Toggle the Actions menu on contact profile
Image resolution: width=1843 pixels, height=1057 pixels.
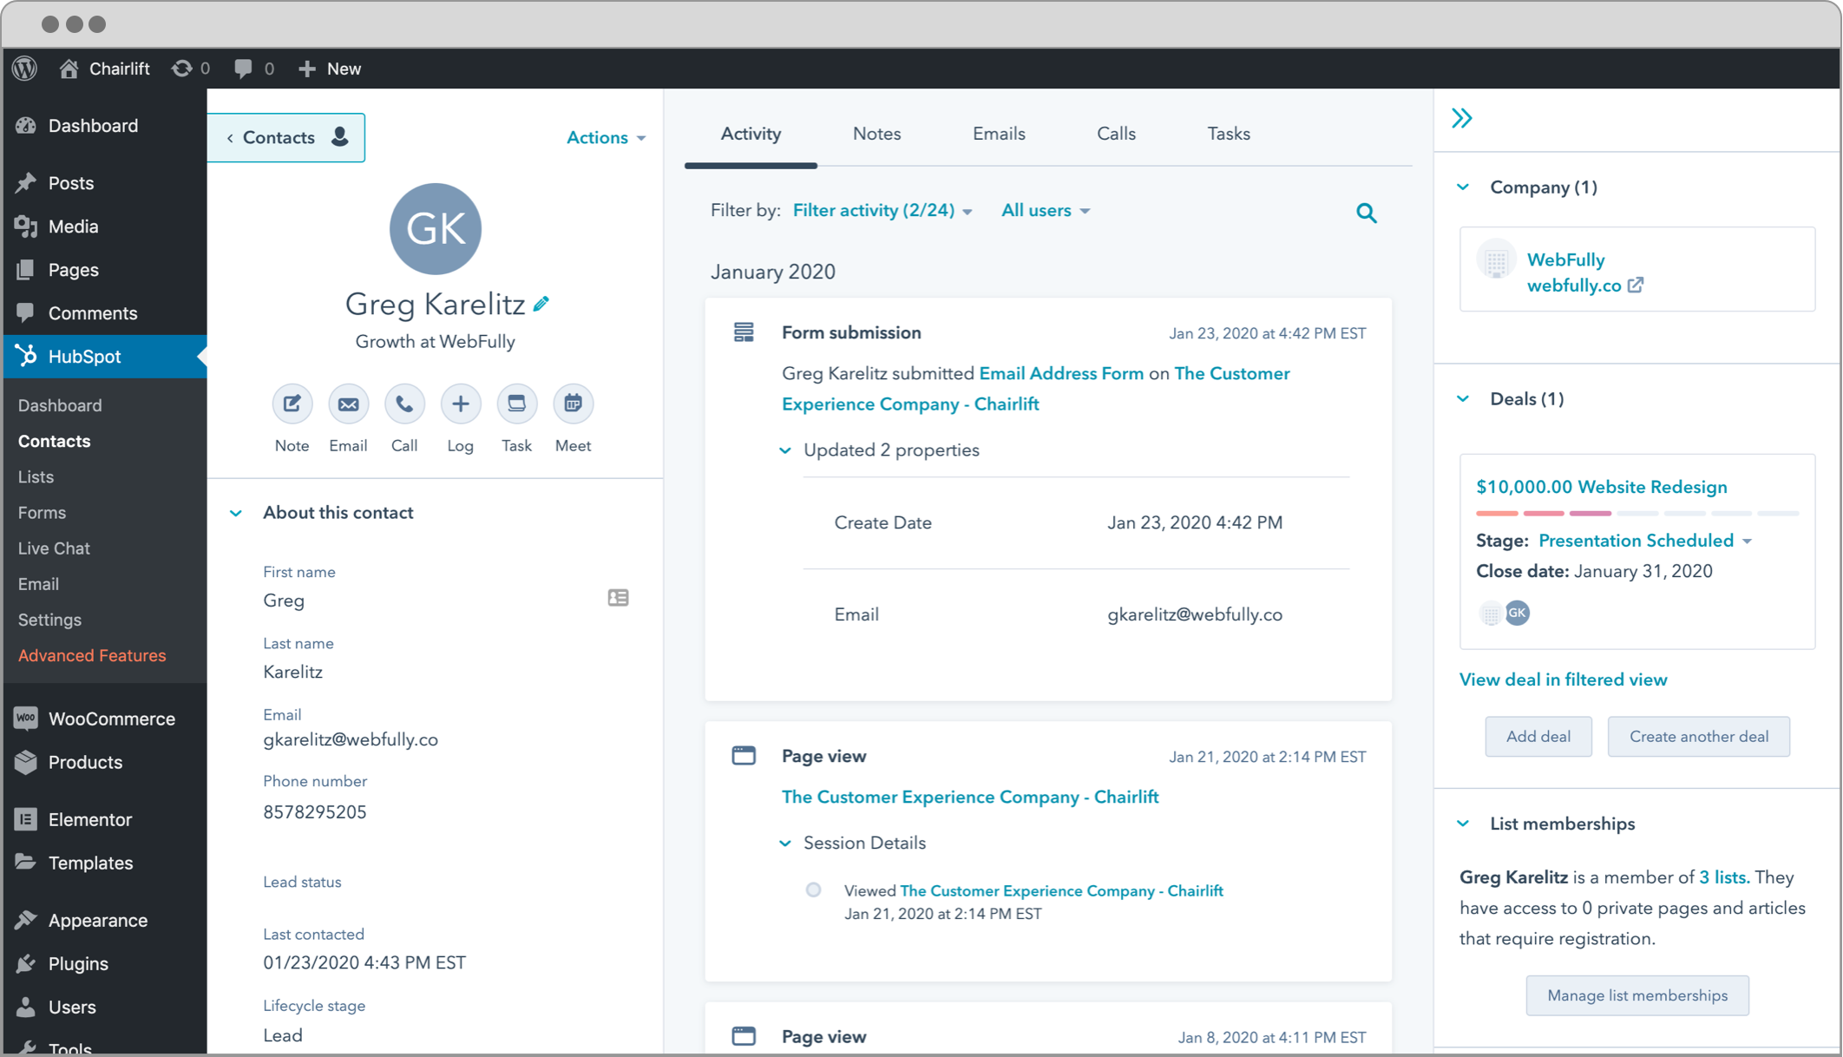pos(604,137)
